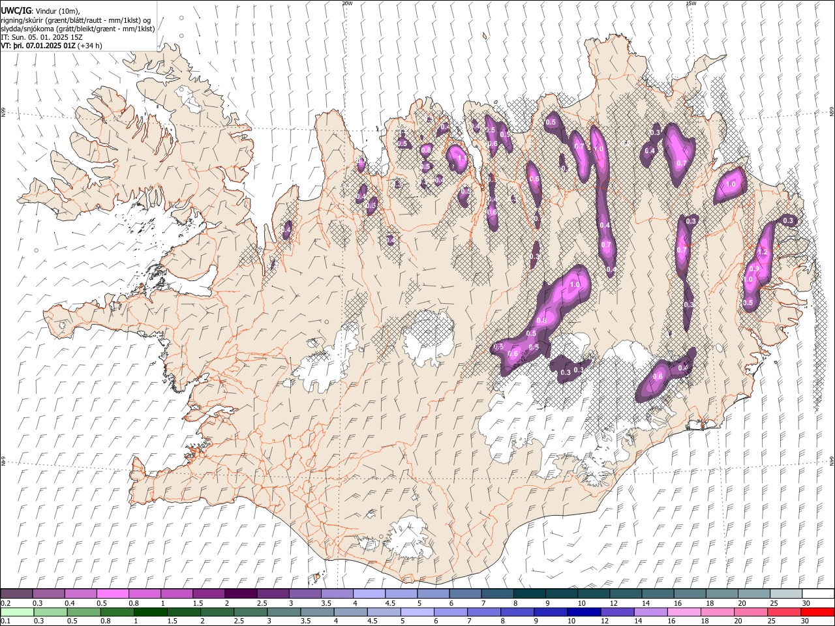Pick the deep navy blue 10 swatch in lower legend
The image size is (835, 626).
pos(584,612)
